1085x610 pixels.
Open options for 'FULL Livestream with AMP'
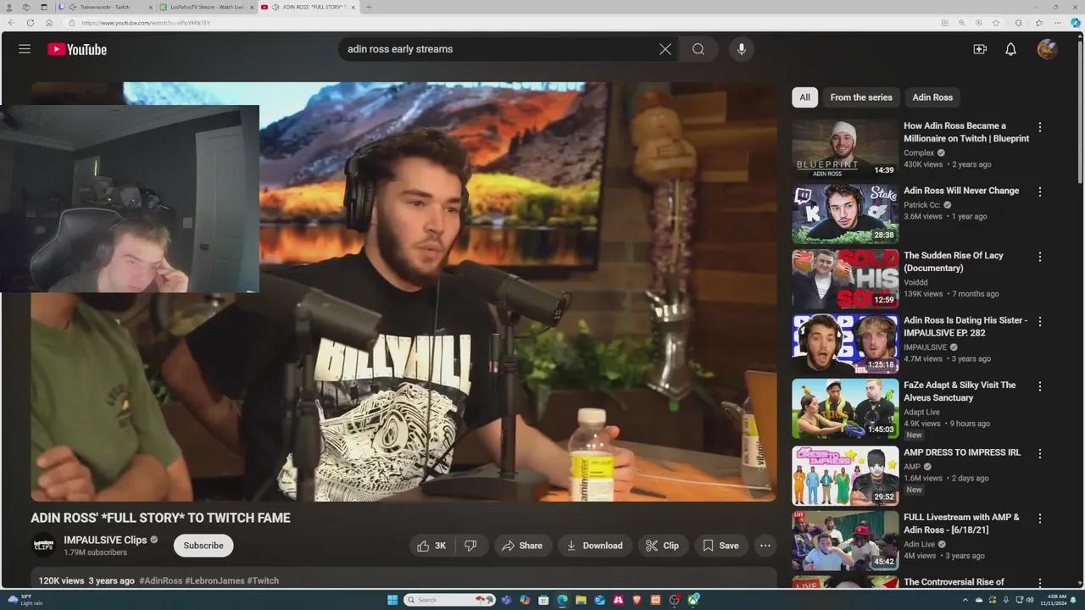tap(1040, 518)
